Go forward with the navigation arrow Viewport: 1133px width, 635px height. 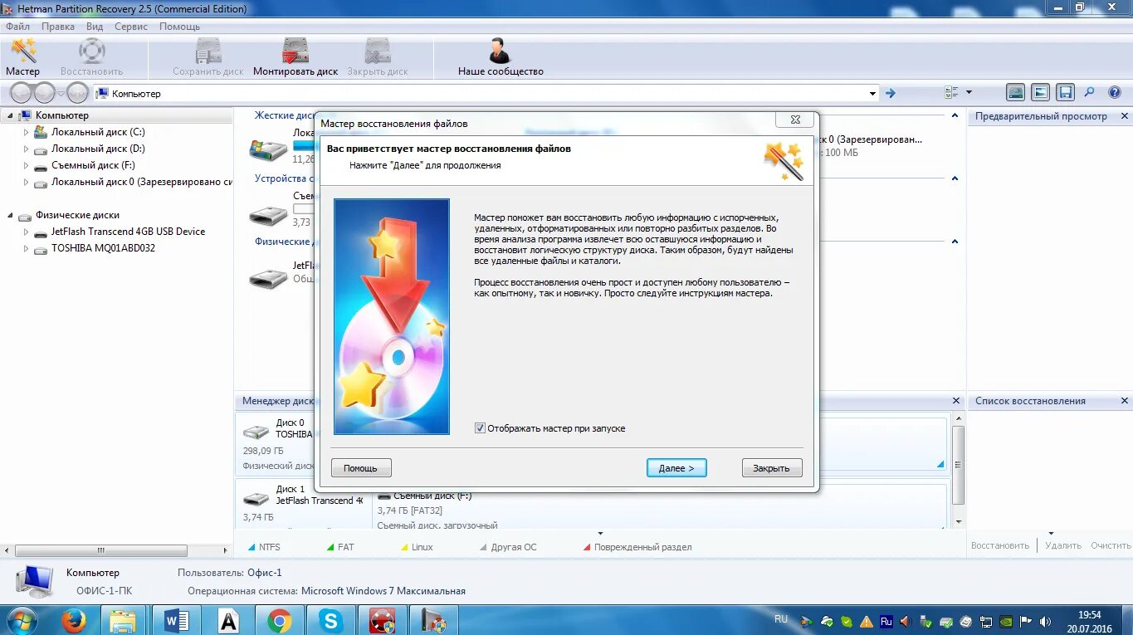[44, 93]
